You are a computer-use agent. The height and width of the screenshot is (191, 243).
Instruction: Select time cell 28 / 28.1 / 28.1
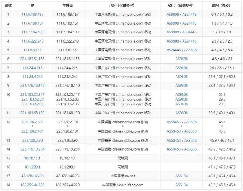click(222, 68)
